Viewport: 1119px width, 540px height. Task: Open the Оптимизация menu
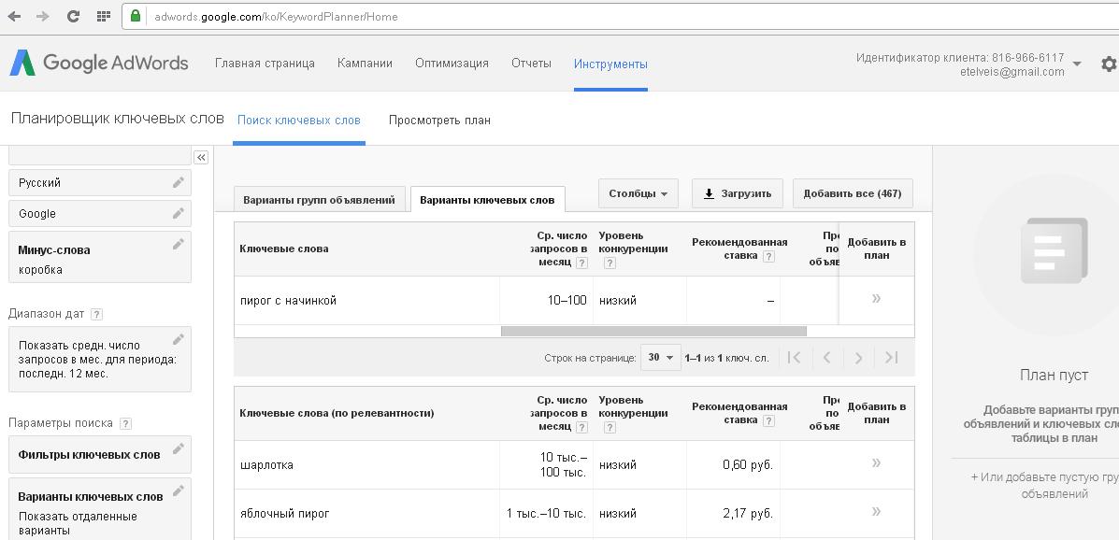click(452, 64)
